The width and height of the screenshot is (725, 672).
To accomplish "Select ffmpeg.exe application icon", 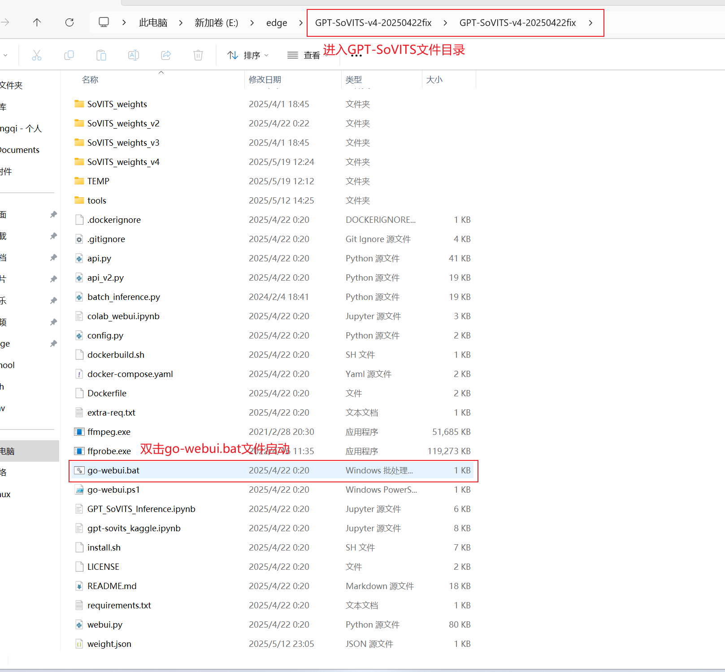I will click(x=79, y=432).
